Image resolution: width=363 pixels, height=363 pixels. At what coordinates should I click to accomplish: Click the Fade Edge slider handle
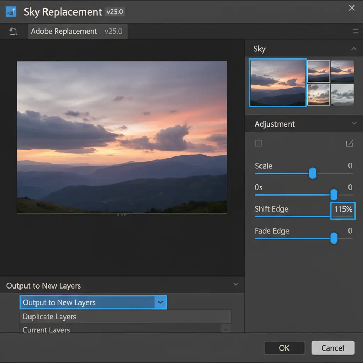pos(334,239)
